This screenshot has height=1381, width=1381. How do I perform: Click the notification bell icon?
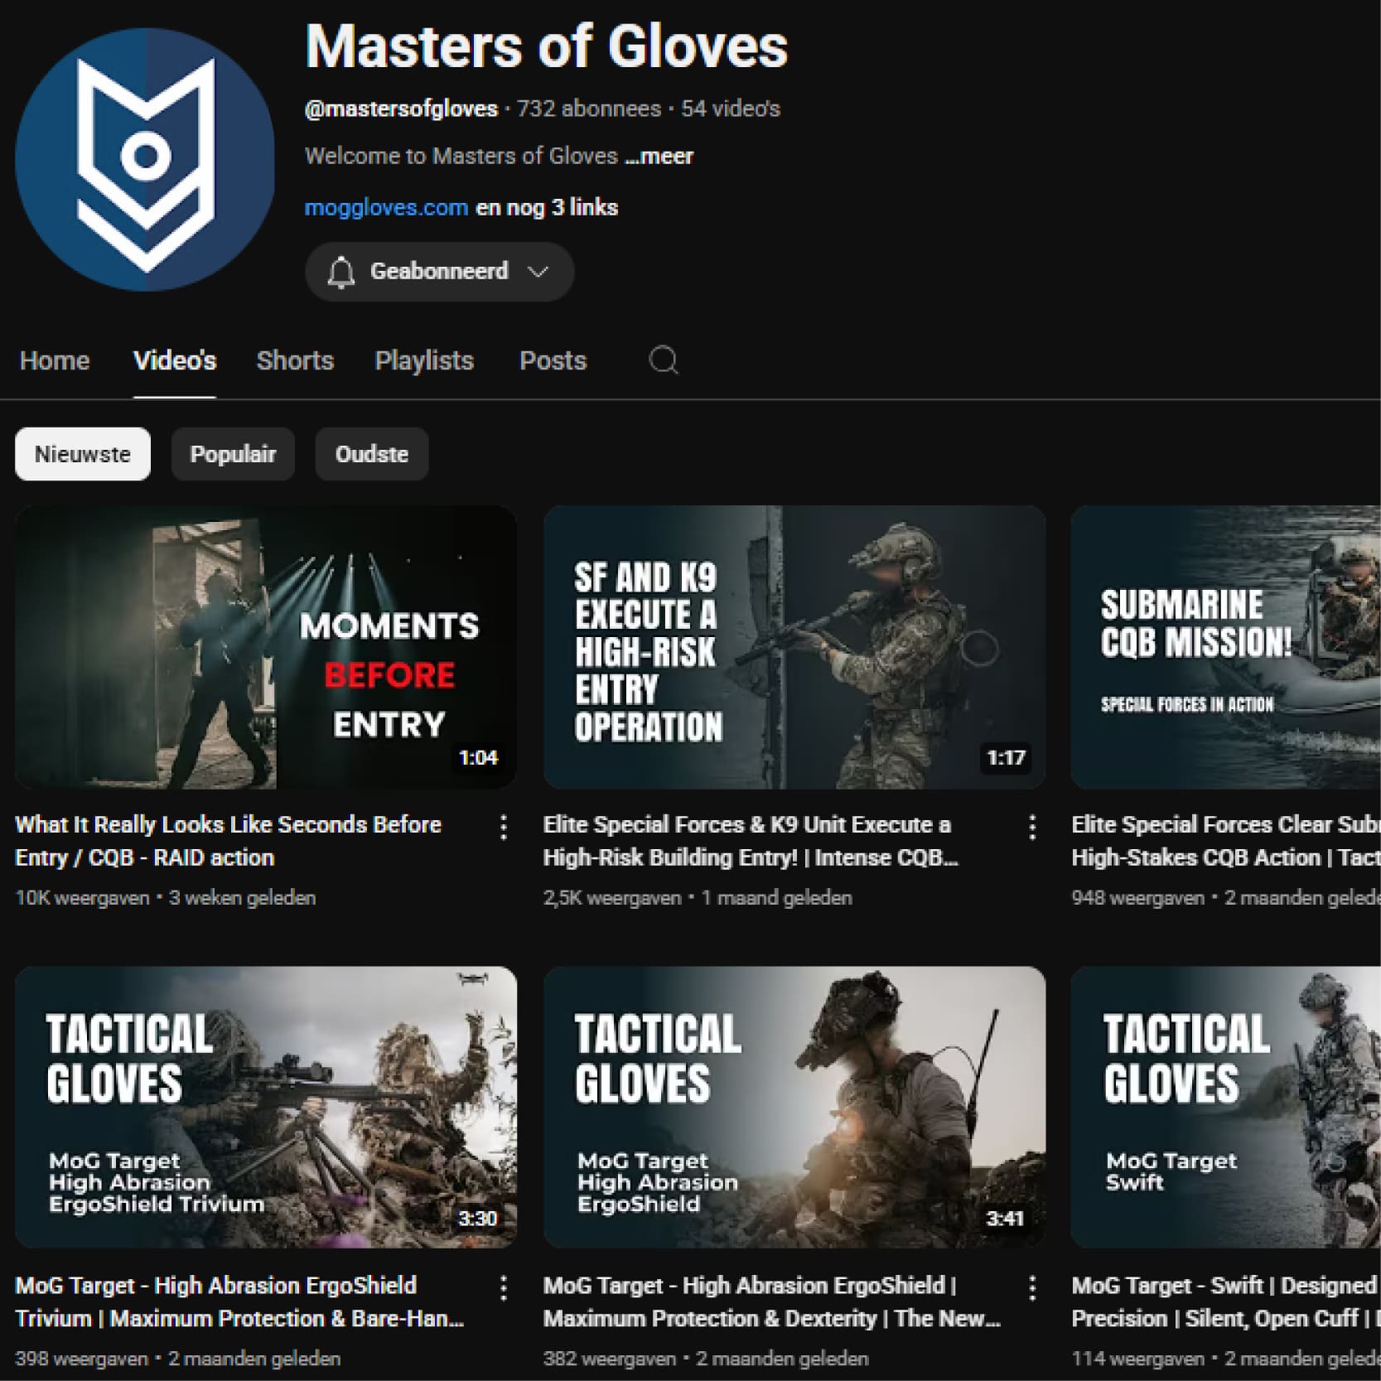click(340, 272)
